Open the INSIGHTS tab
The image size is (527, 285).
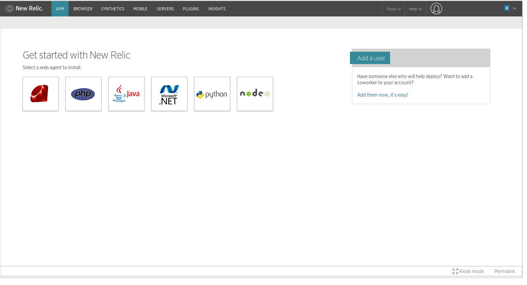tap(217, 9)
